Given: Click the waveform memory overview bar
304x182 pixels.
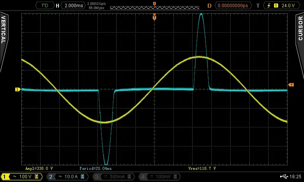Looking at the screenshot, I should pos(154,7).
